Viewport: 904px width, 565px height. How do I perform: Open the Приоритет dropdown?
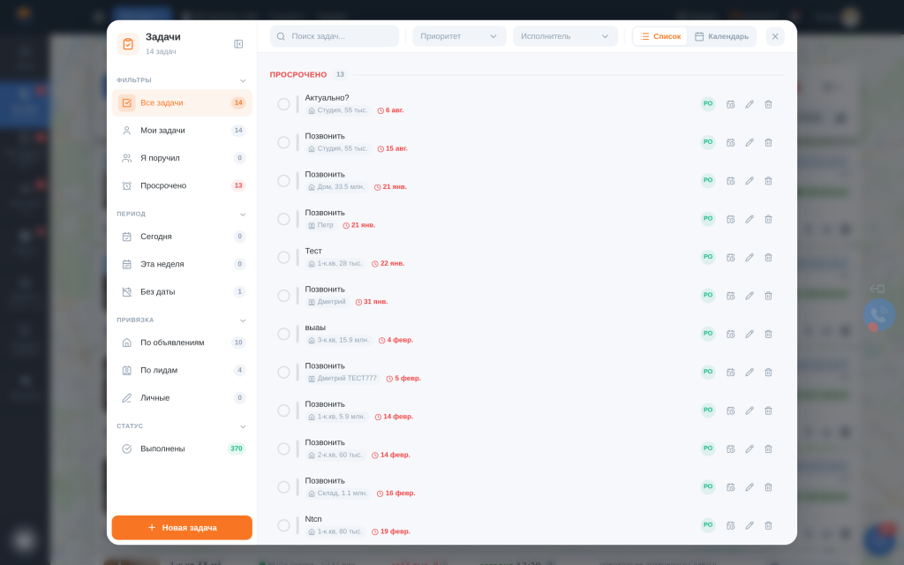(x=459, y=36)
